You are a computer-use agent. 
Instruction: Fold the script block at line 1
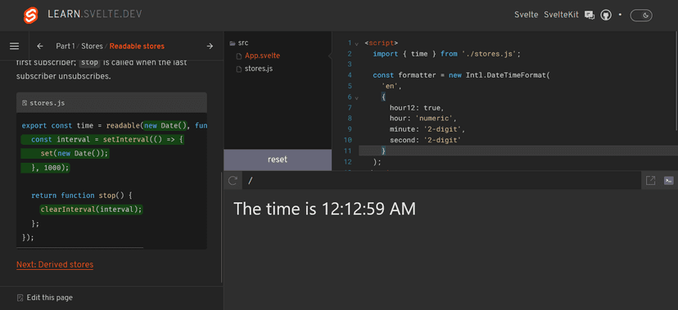click(357, 43)
